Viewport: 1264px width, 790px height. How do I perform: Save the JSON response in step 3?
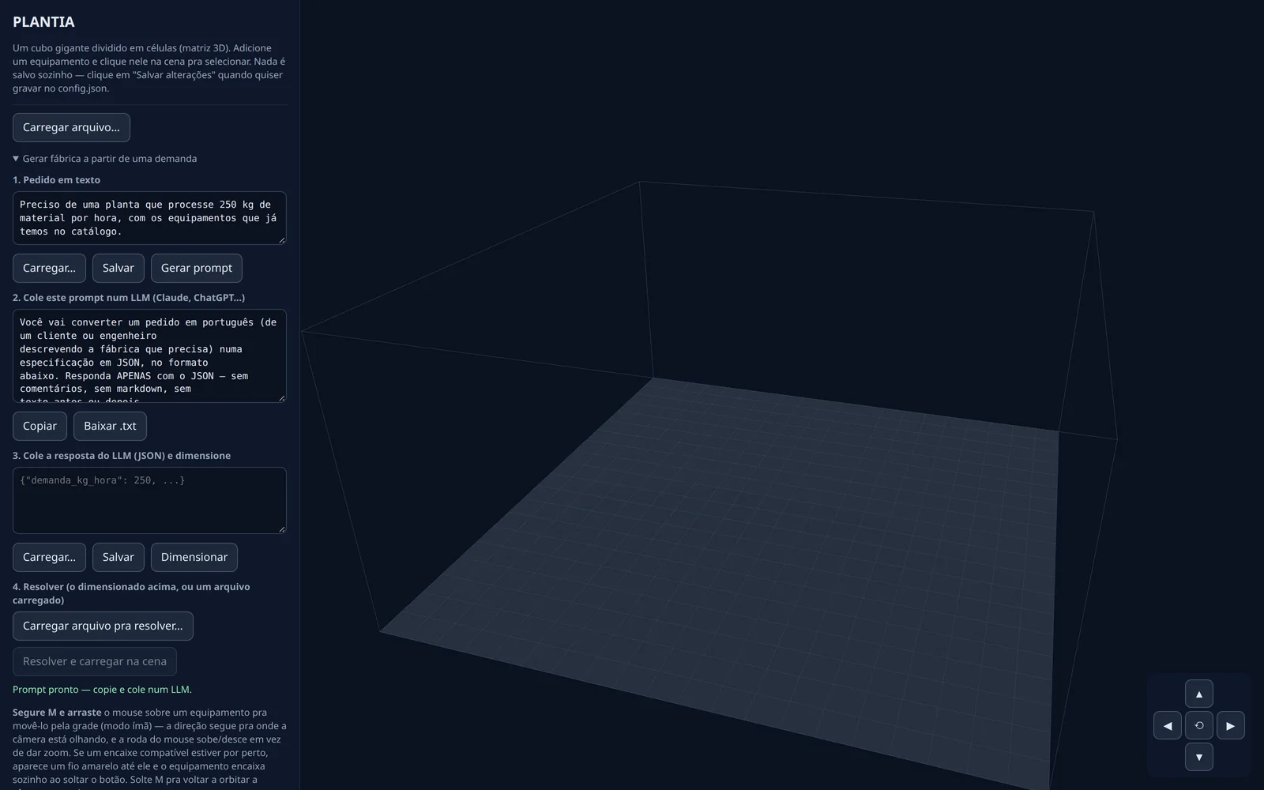coord(118,557)
